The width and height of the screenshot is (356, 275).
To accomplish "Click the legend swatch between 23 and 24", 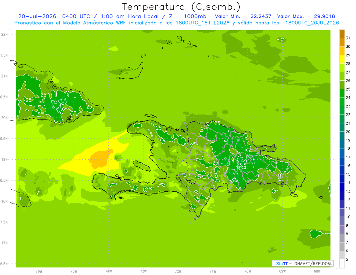I will pos(342,102).
